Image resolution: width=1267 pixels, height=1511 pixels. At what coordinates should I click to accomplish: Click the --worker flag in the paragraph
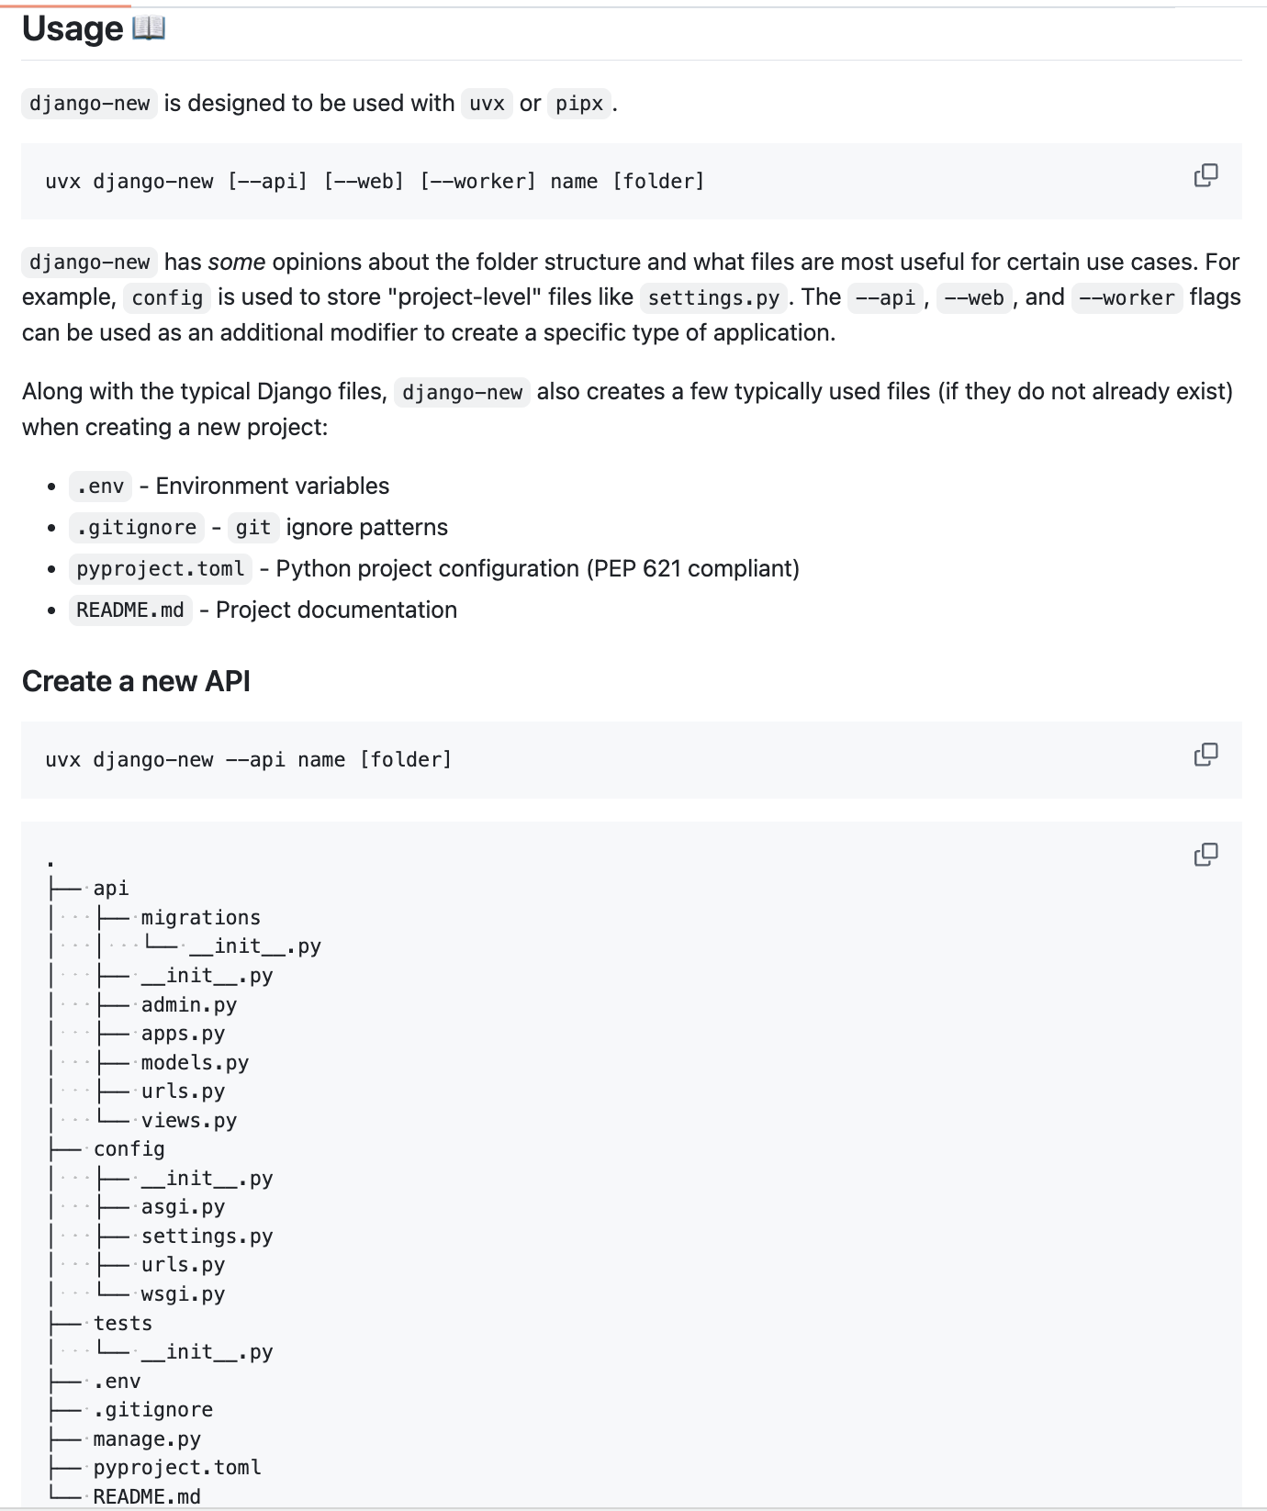pos(1127,298)
